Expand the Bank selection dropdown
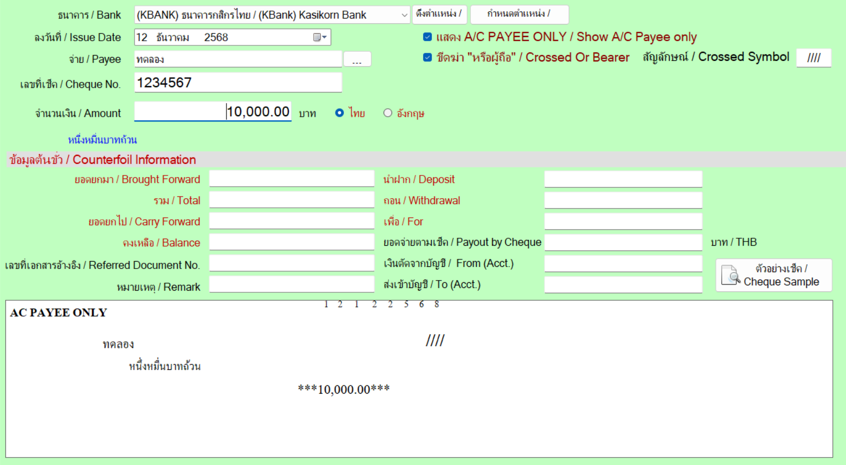The image size is (846, 465). click(x=404, y=15)
